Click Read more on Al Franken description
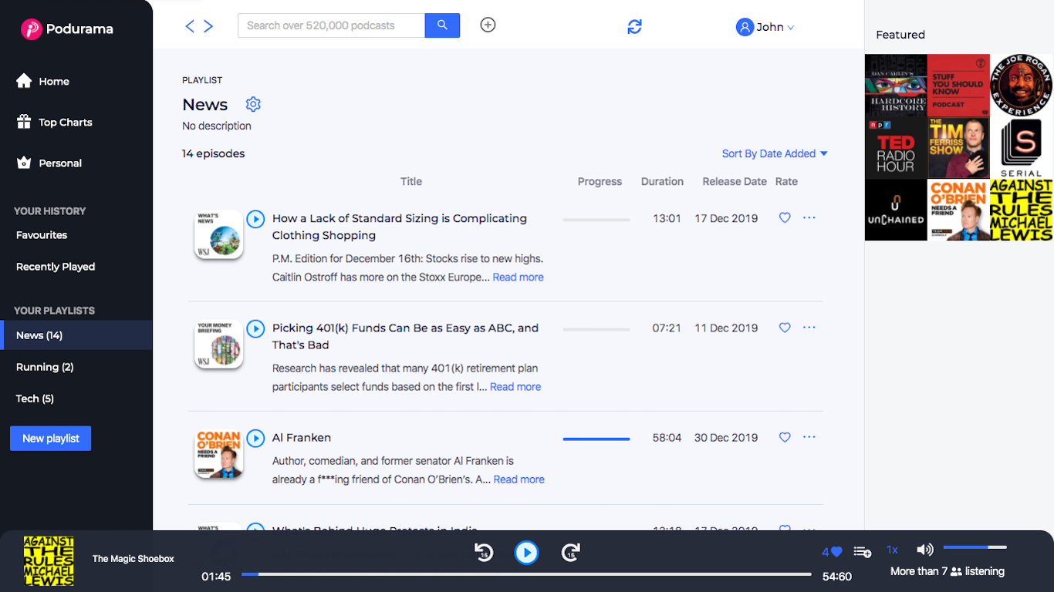1054x592 pixels. 519,479
